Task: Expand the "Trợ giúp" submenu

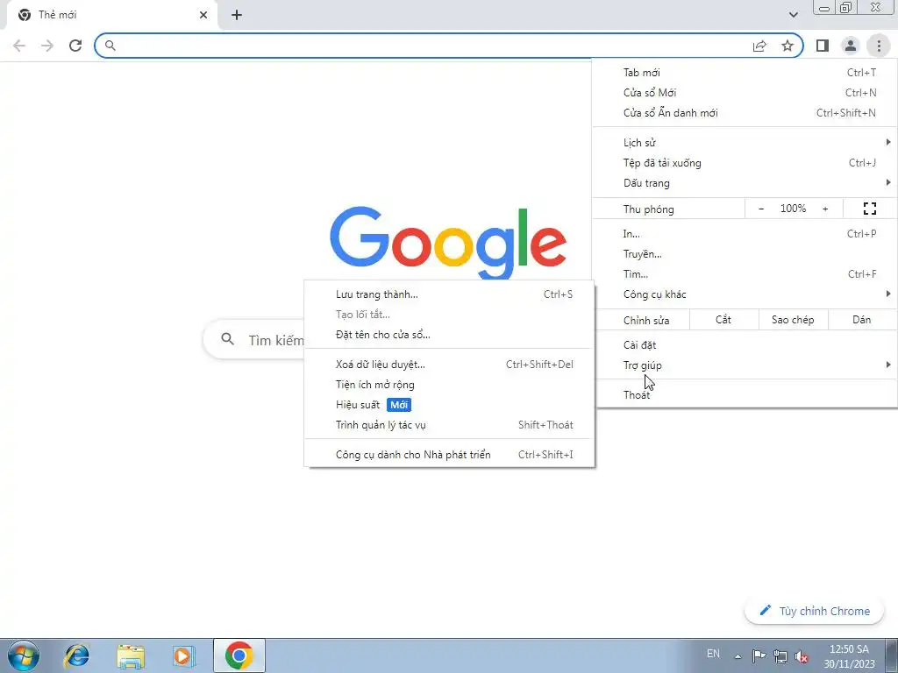Action: click(x=745, y=365)
